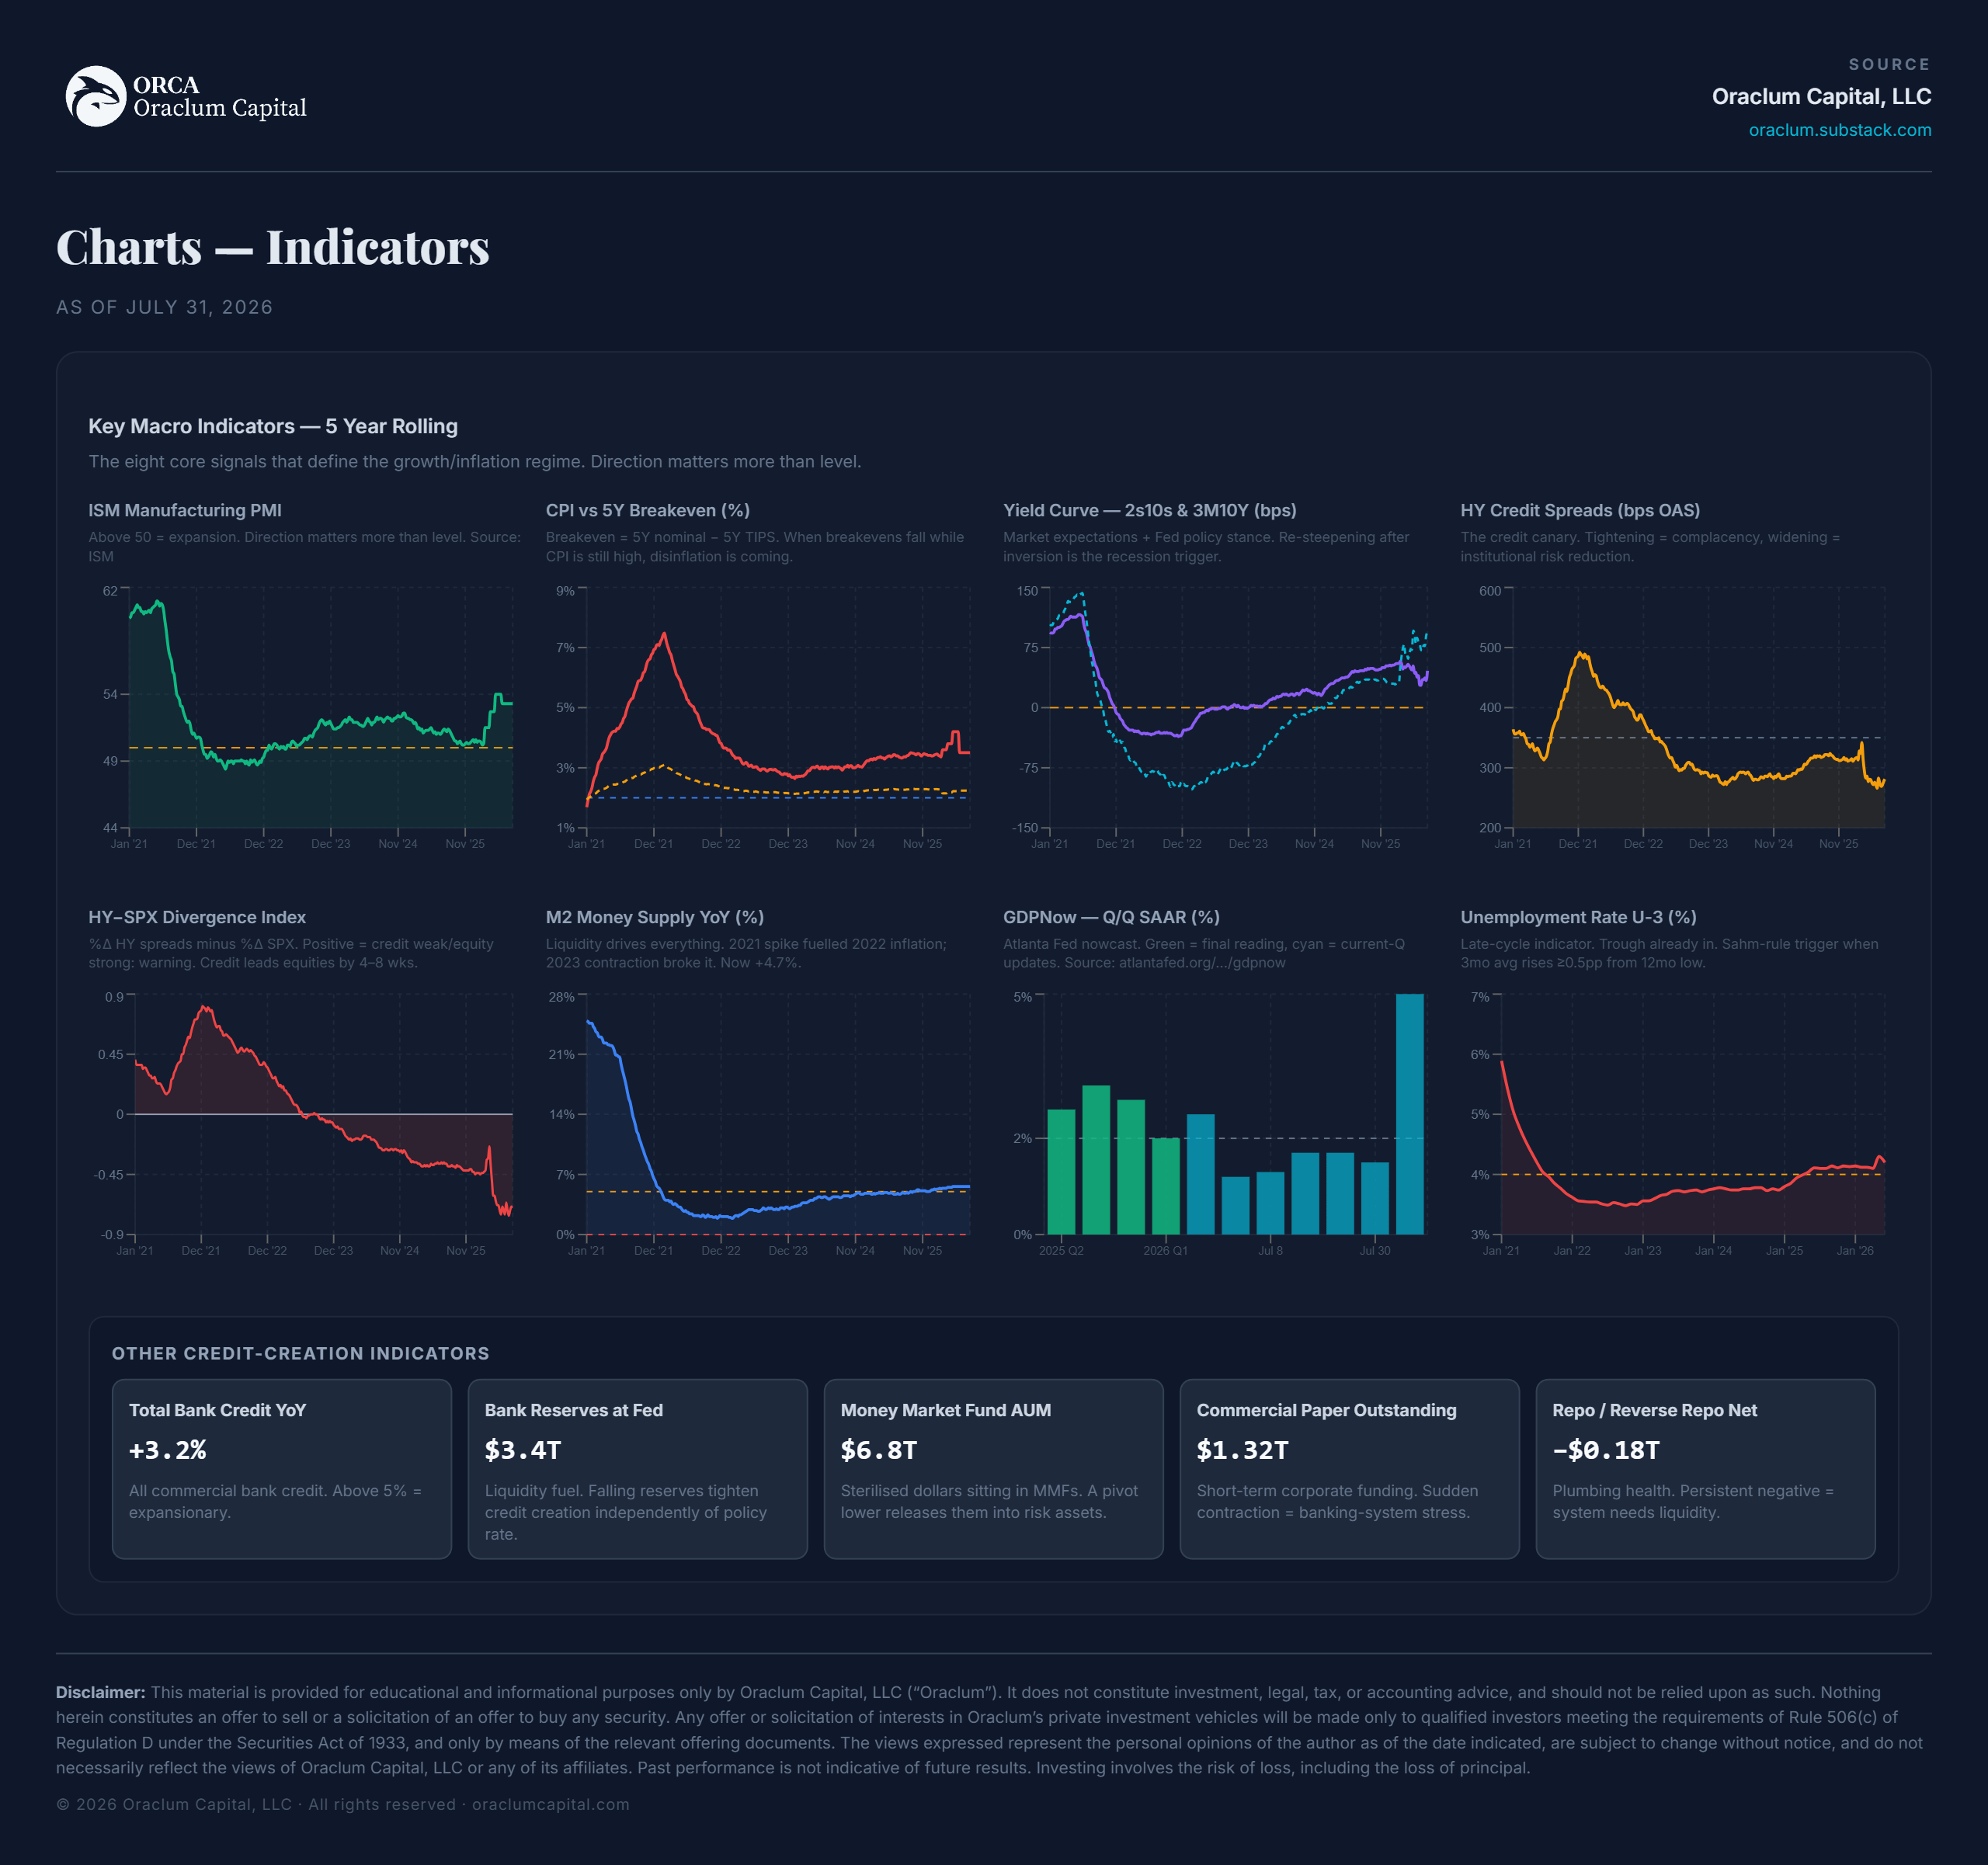Click the ISM Manufacturing PMI title
This screenshot has width=1988, height=1865.
(x=185, y=510)
